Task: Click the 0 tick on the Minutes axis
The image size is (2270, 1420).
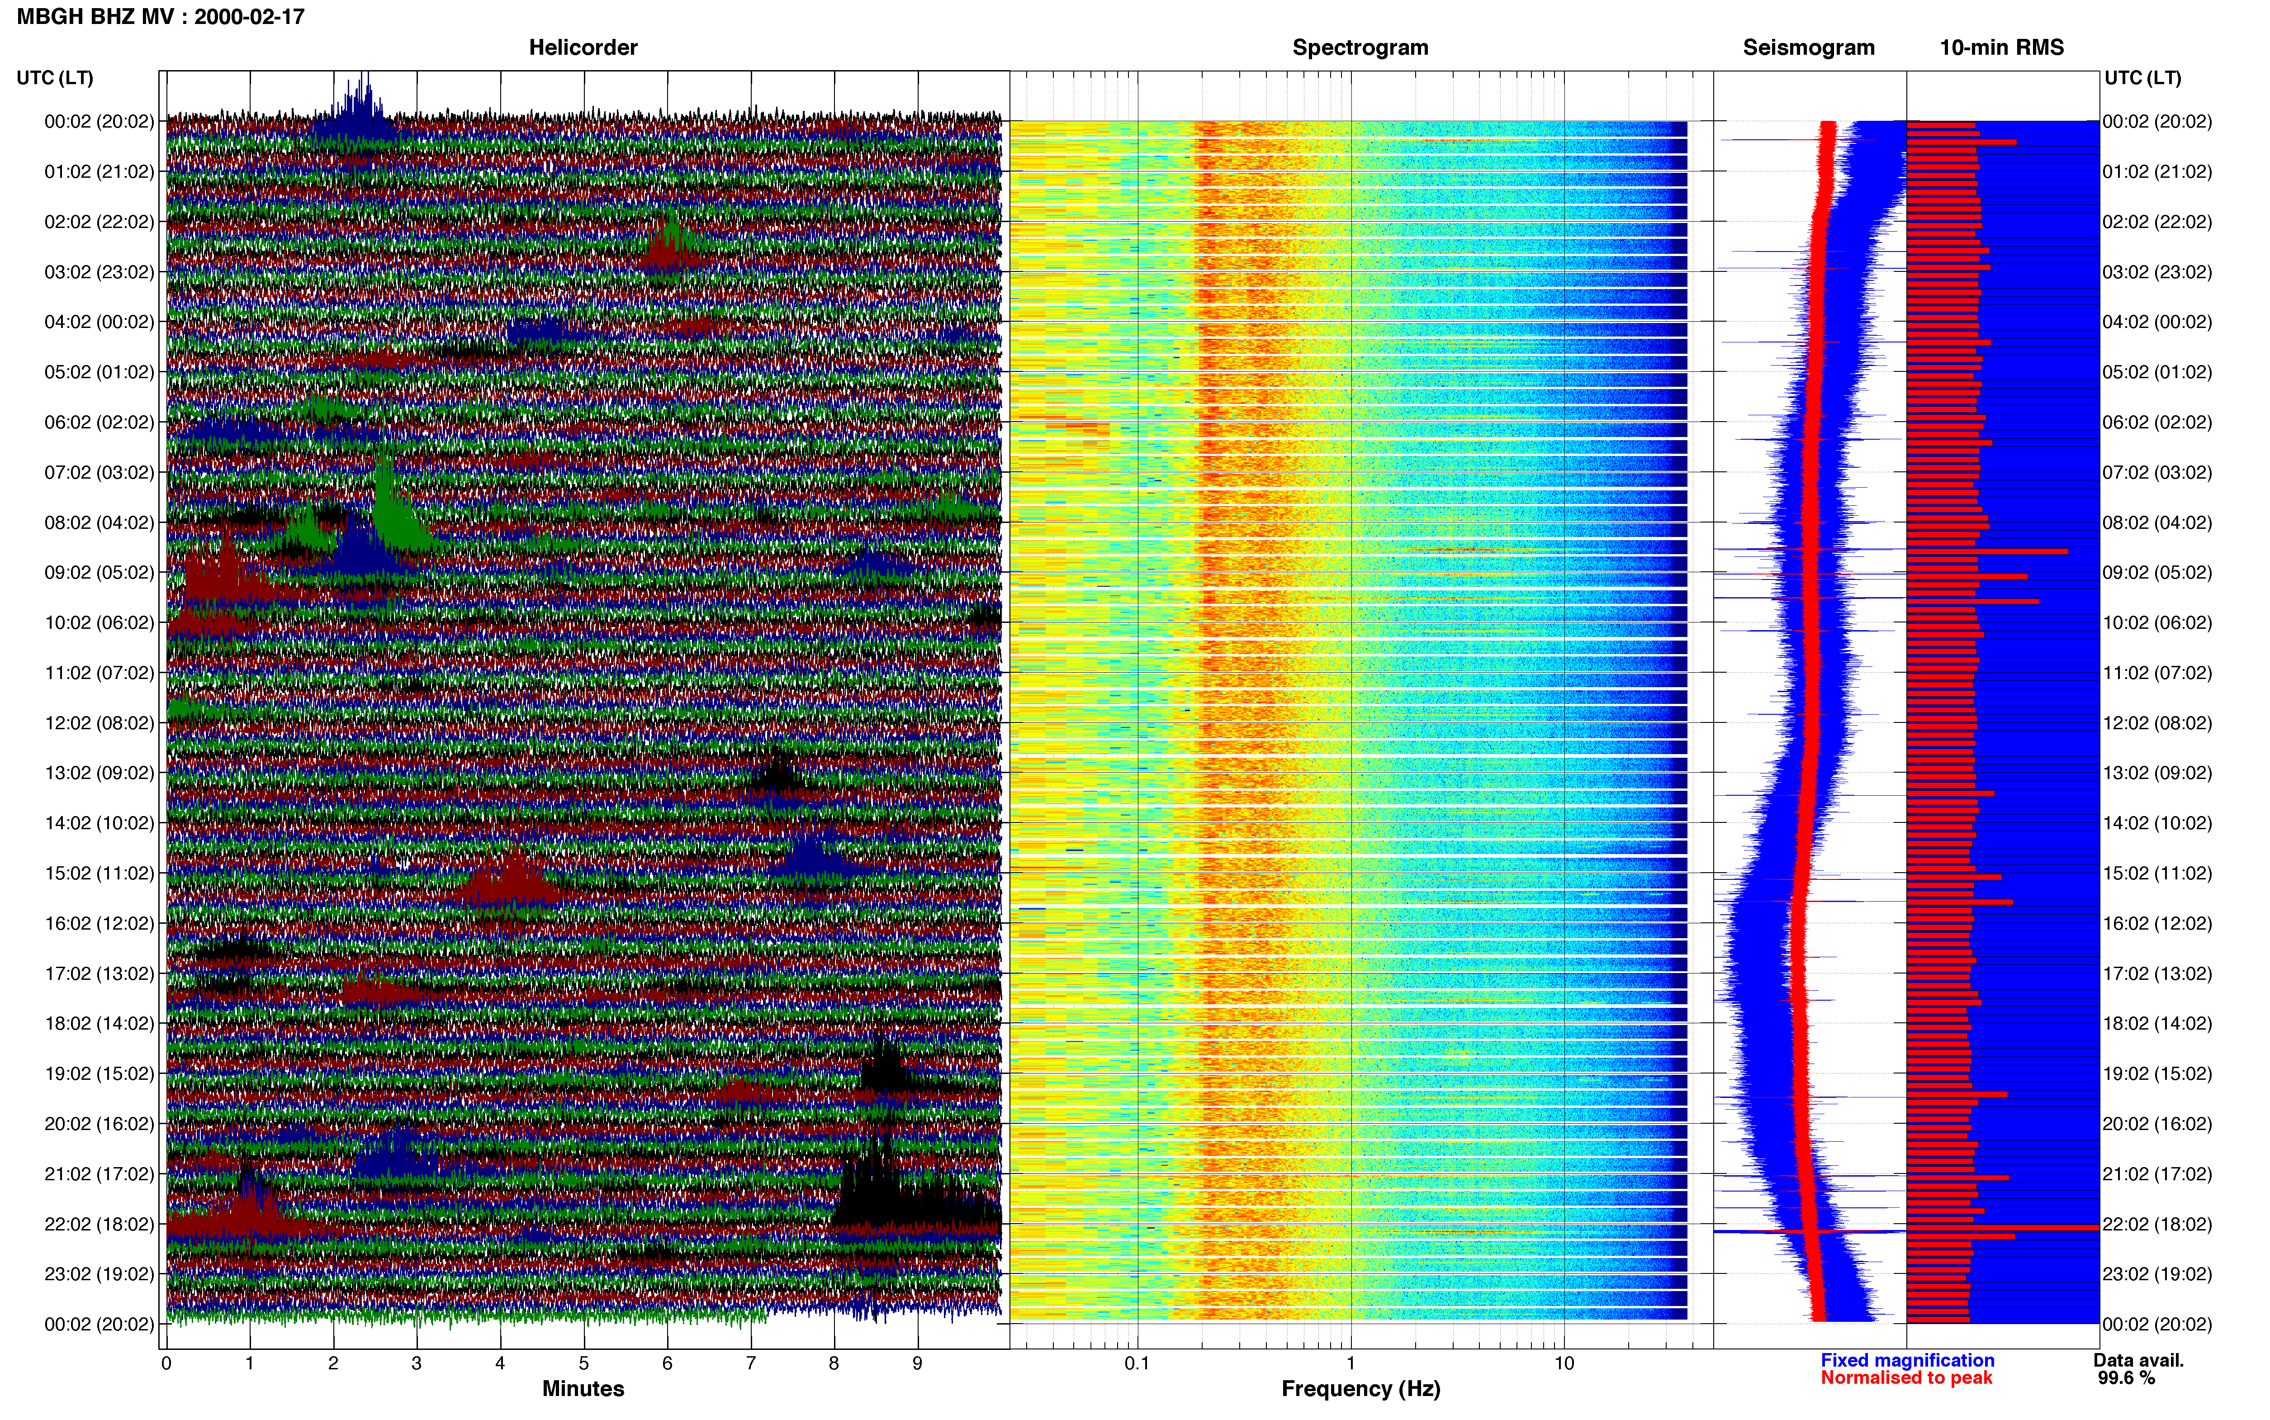Action: [166, 1363]
